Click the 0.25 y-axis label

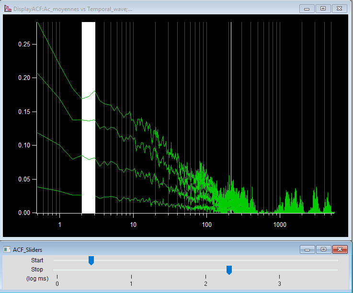[24, 44]
